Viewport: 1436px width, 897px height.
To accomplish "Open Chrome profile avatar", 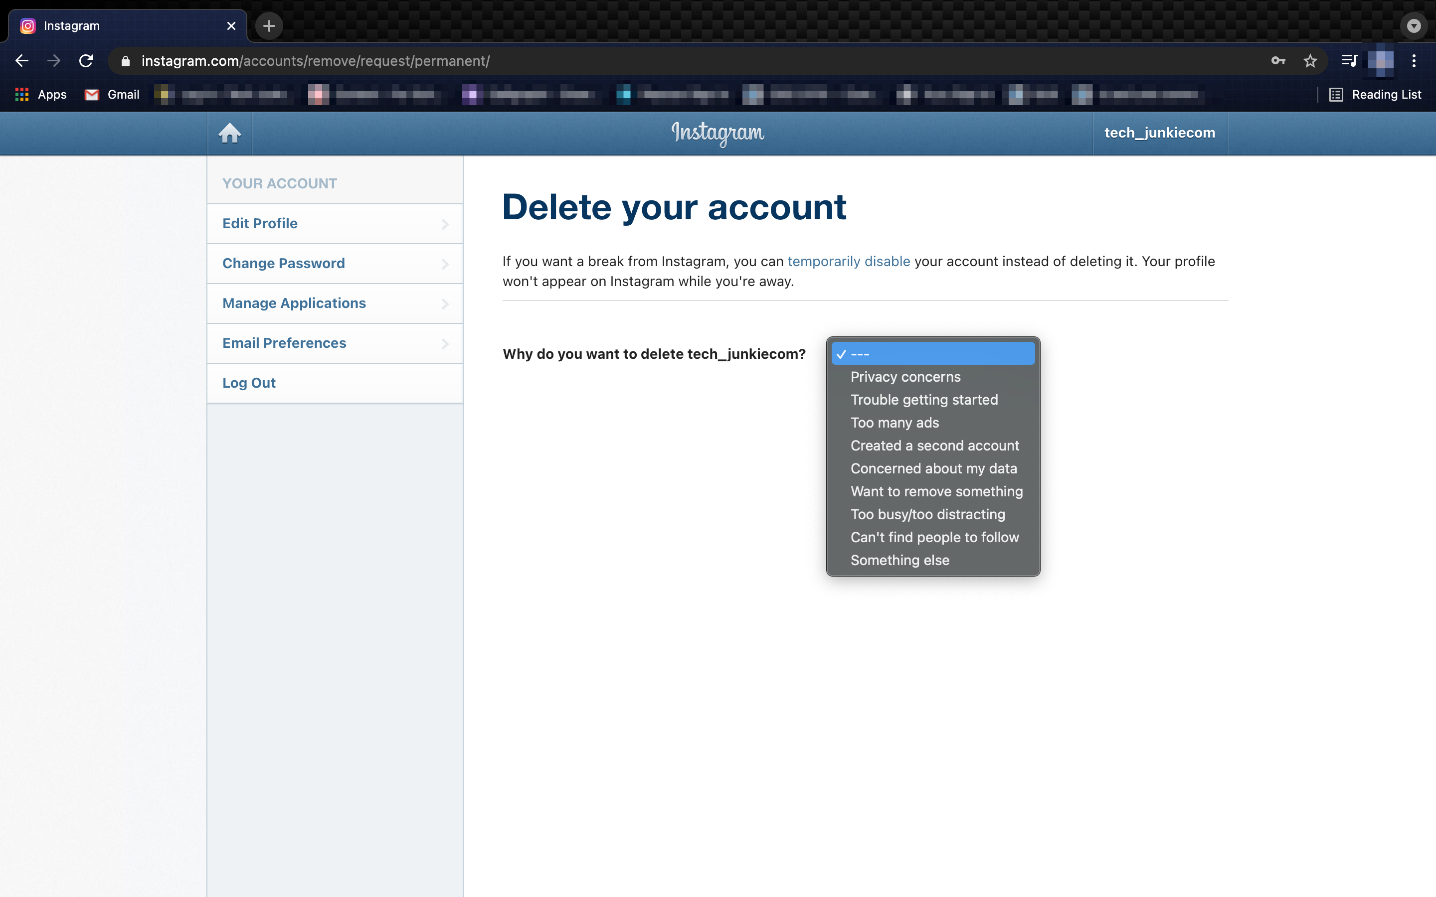I will tap(1381, 60).
